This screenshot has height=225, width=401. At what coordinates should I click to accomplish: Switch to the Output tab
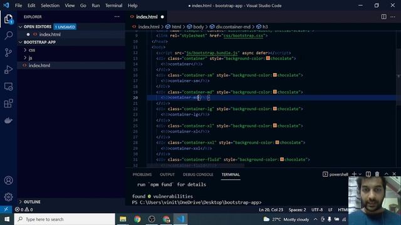pyautogui.click(x=167, y=174)
